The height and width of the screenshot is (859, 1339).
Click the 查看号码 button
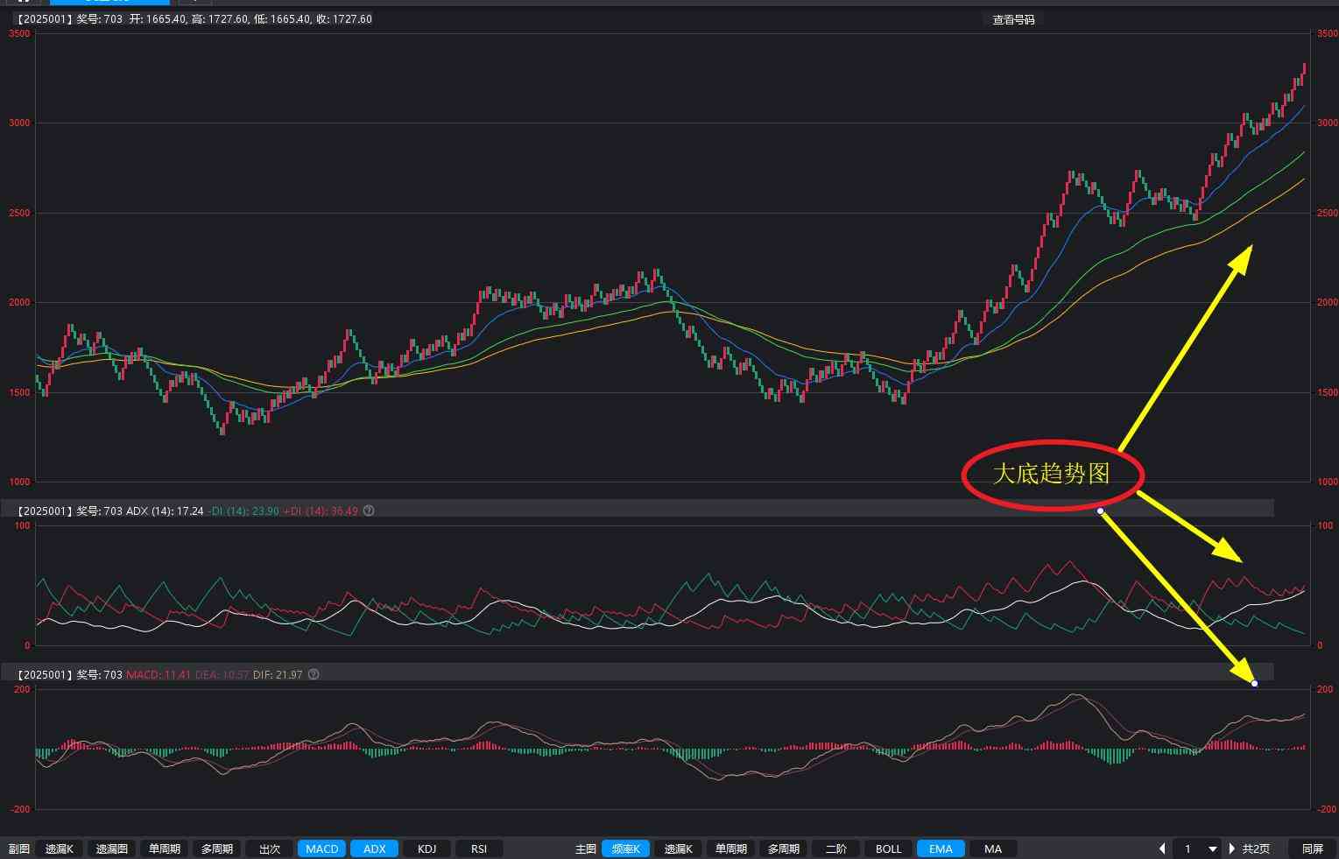[1013, 19]
